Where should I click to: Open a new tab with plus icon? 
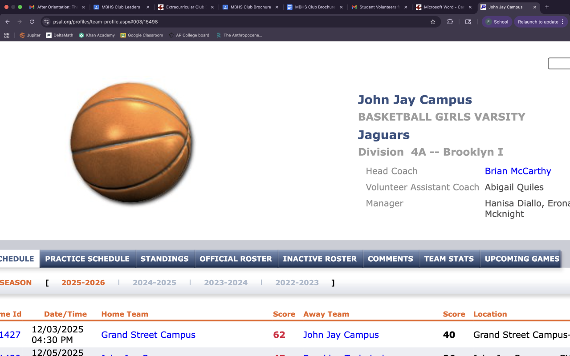(x=547, y=7)
